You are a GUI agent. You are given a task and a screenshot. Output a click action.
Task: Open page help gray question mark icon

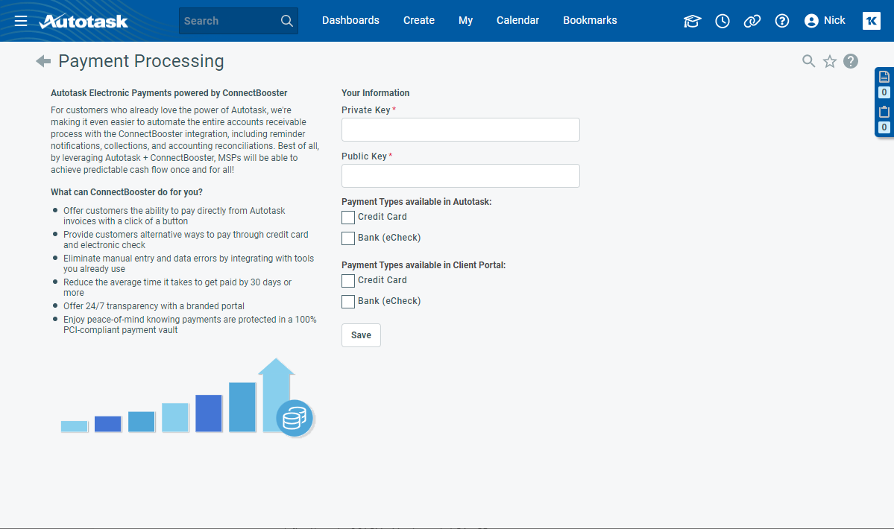[851, 61]
